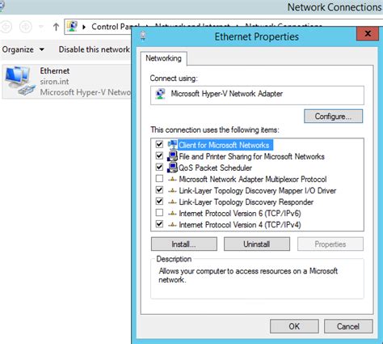Select Link-Layer Topology Discovery Mapper I/O Driver text
The image size is (383, 344).
click(x=258, y=190)
